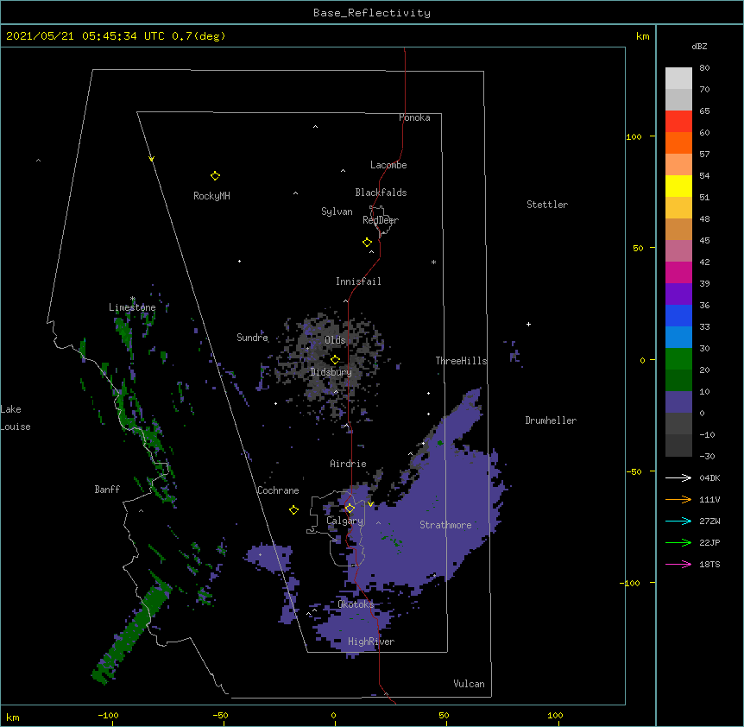The height and width of the screenshot is (727, 744).
Task: Click the RedDeer city label
Action: pos(381,220)
